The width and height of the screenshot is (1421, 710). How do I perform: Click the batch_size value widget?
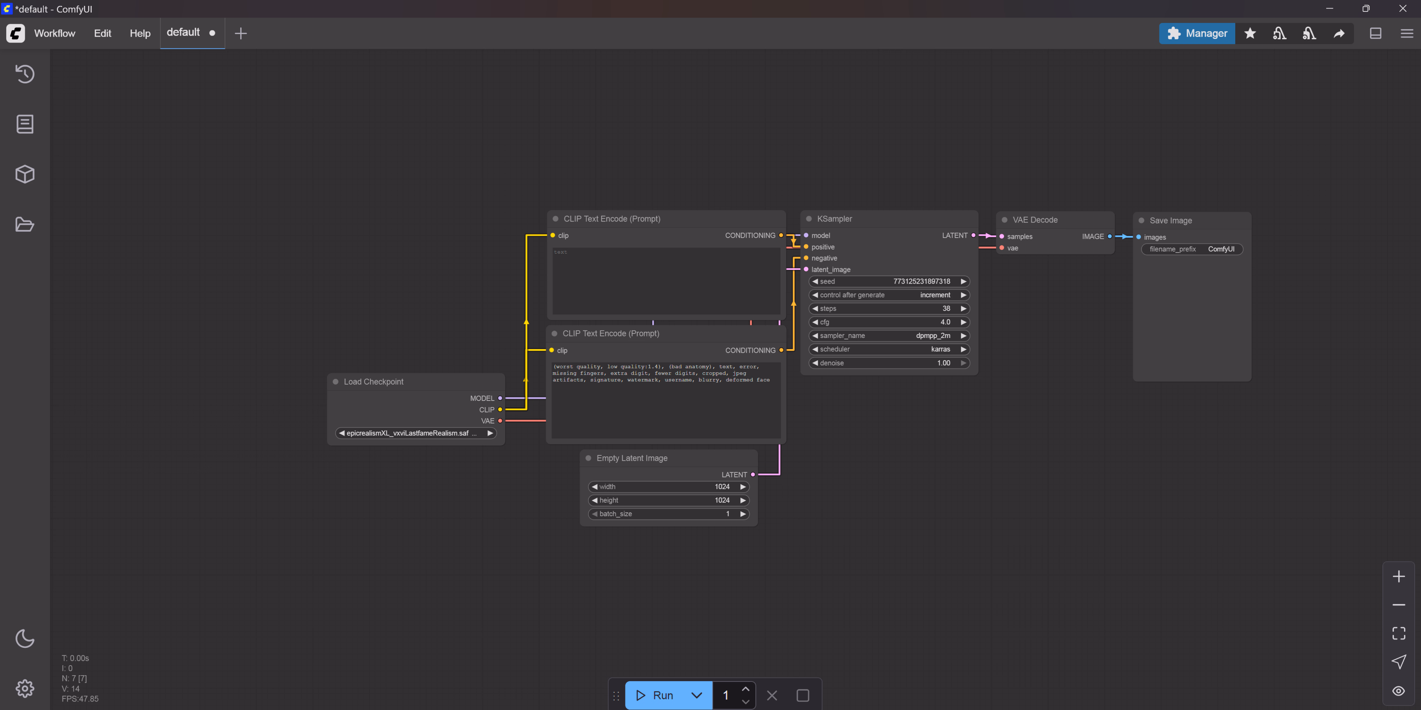669,513
